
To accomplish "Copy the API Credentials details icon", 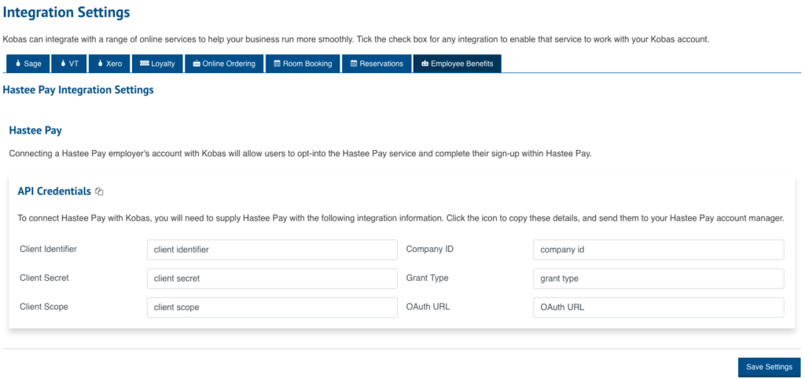I will 99,191.
